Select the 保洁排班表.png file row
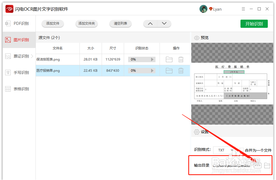Viewport: 276px width, 180px height. (x=113, y=59)
